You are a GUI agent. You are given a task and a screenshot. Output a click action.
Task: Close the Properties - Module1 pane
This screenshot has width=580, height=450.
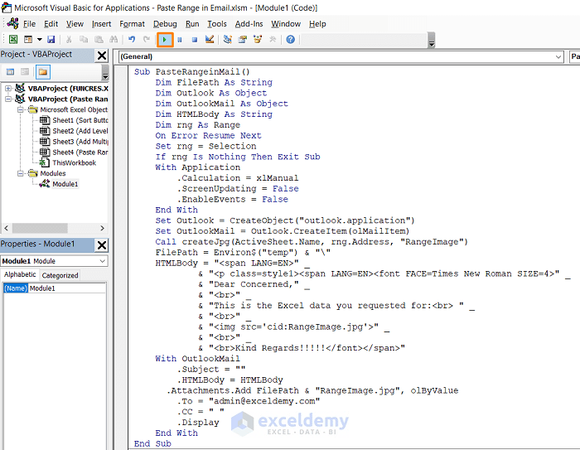pos(102,245)
